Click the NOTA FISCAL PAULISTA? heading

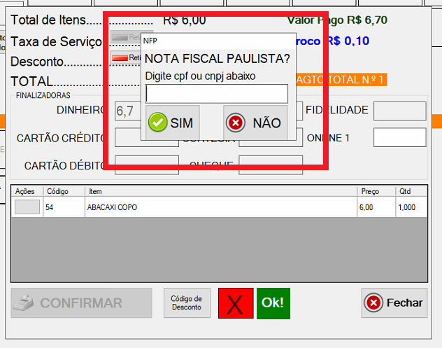217,59
